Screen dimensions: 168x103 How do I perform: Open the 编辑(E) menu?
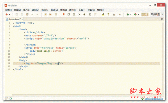coord(17,10)
